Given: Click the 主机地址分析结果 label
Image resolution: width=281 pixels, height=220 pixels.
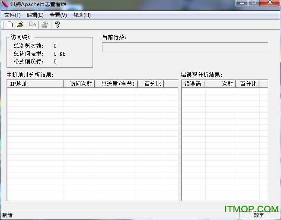Looking at the screenshot, I should pos(30,75).
